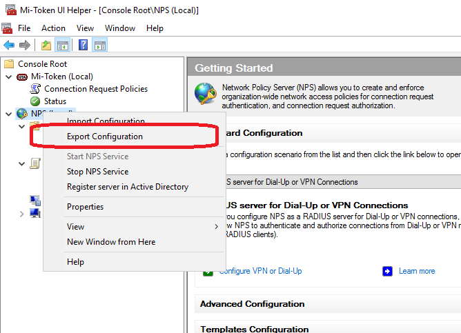Screen dimensions: 461x333
Task: Collapse the tree node beside scroll icon
Action: [22, 164]
